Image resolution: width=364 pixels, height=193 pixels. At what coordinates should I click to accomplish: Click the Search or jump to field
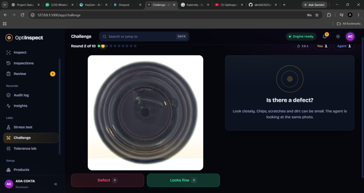click(x=144, y=37)
